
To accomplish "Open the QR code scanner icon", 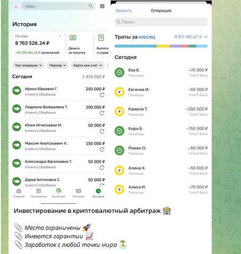I will [102, 6].
